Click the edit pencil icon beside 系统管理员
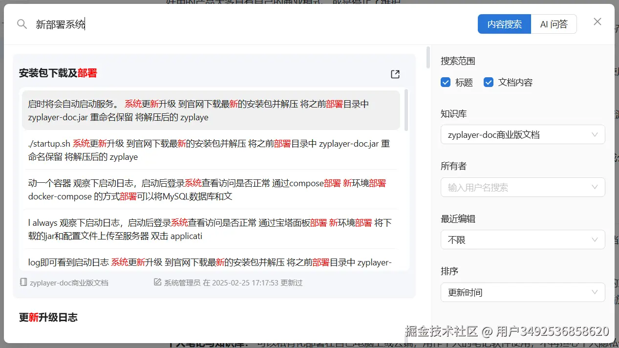The height and width of the screenshot is (348, 619). point(157,283)
